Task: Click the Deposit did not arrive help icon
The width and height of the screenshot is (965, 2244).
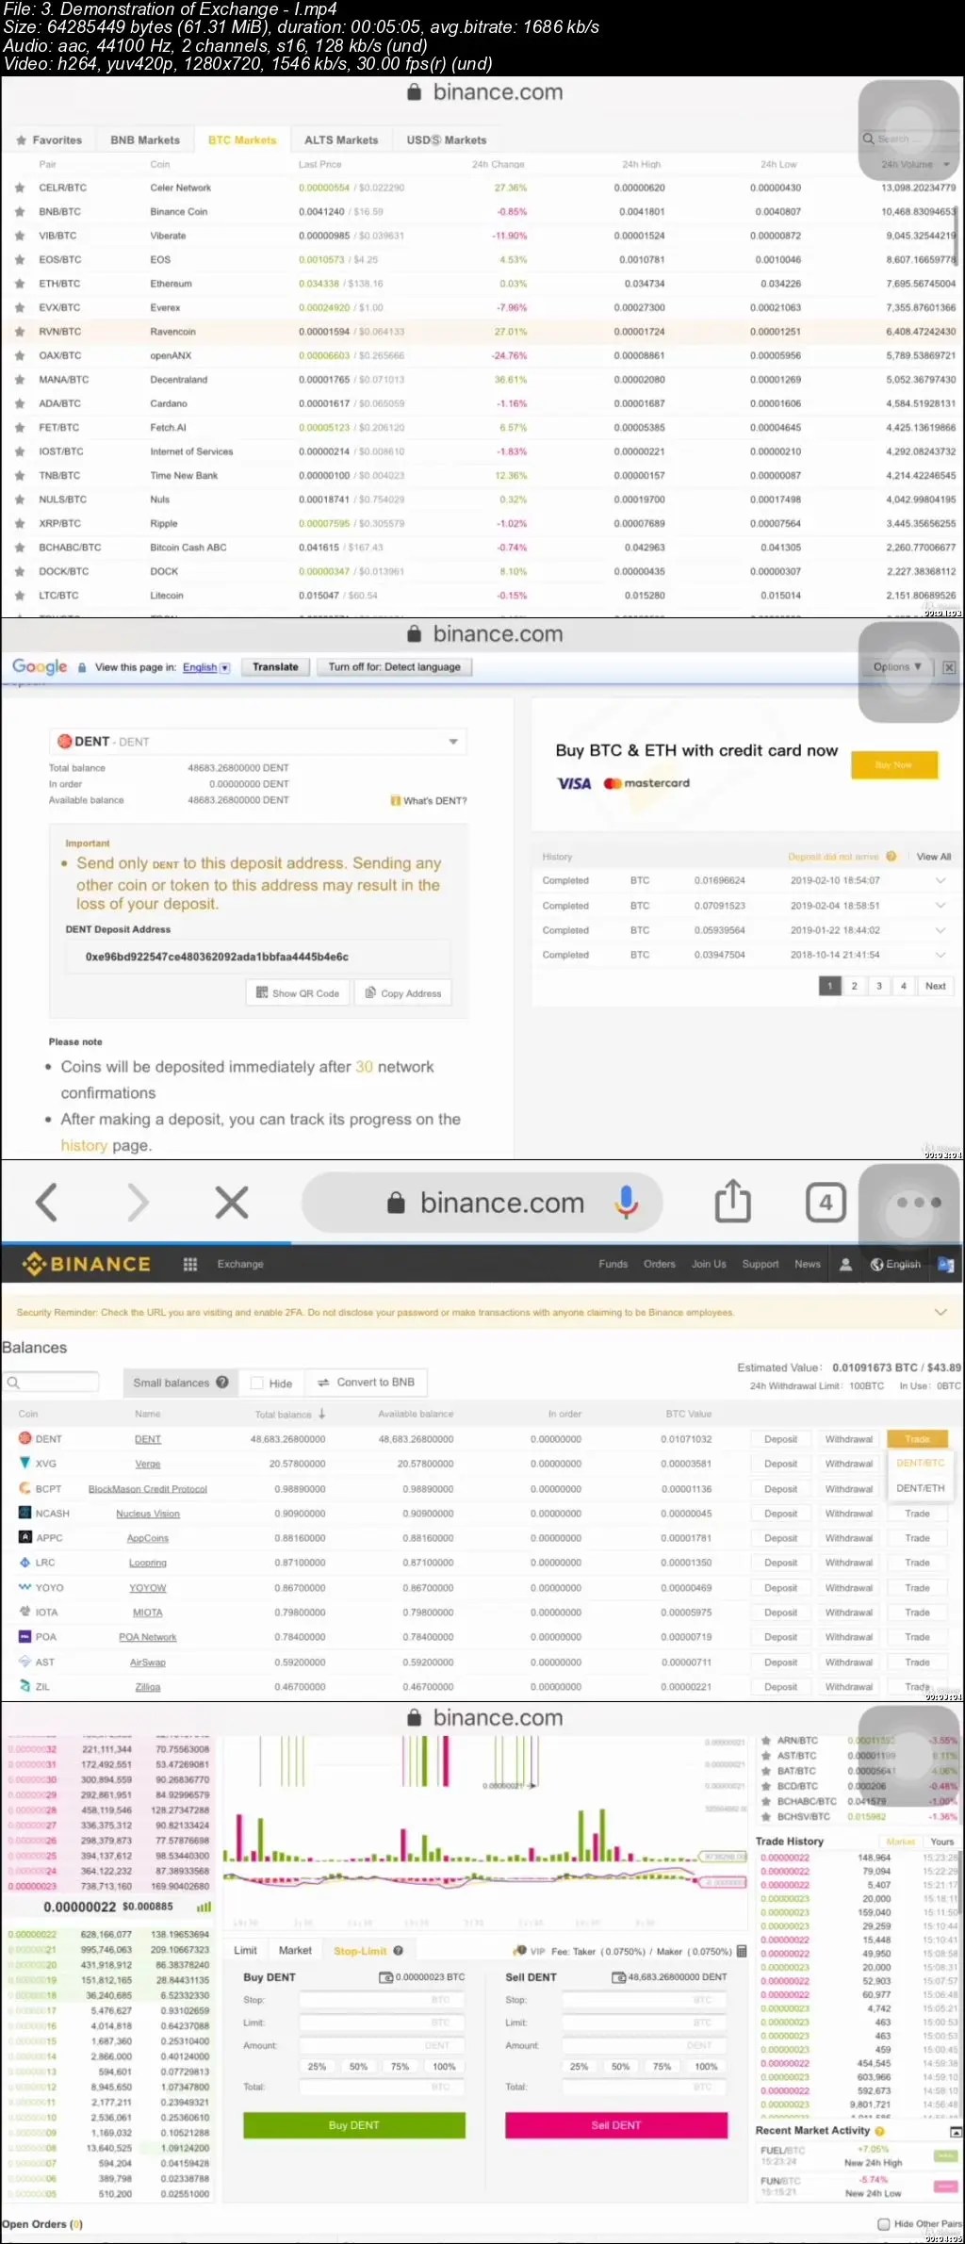Action: 891,857
